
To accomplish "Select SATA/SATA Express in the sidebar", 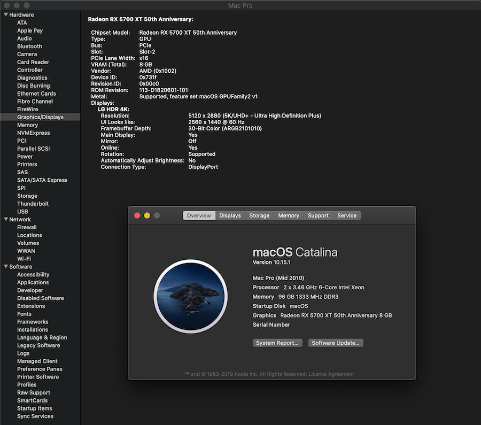I will point(42,180).
